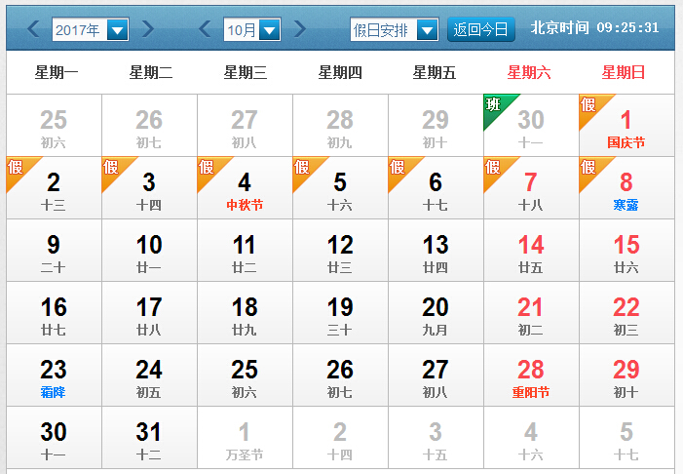Viewport: 683px width, 474px height.
Task: Select October 19 三十
Action: 340,313
